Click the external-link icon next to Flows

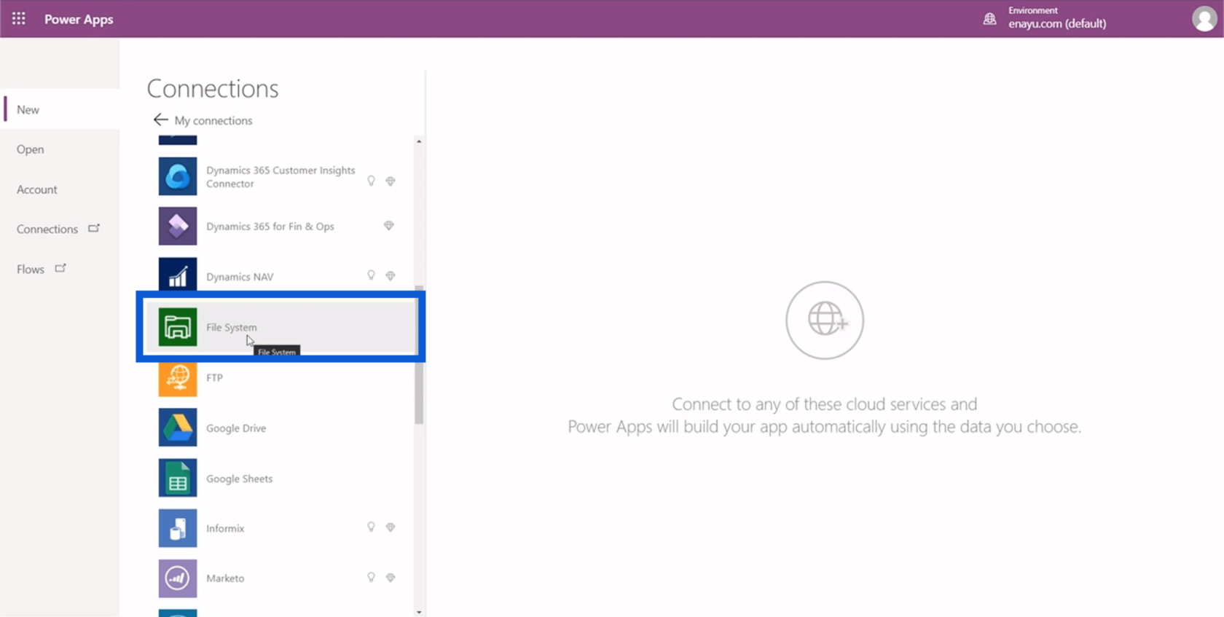60,268
